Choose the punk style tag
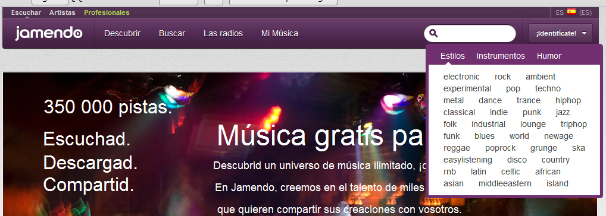This screenshot has height=216, width=606. (x=532, y=113)
